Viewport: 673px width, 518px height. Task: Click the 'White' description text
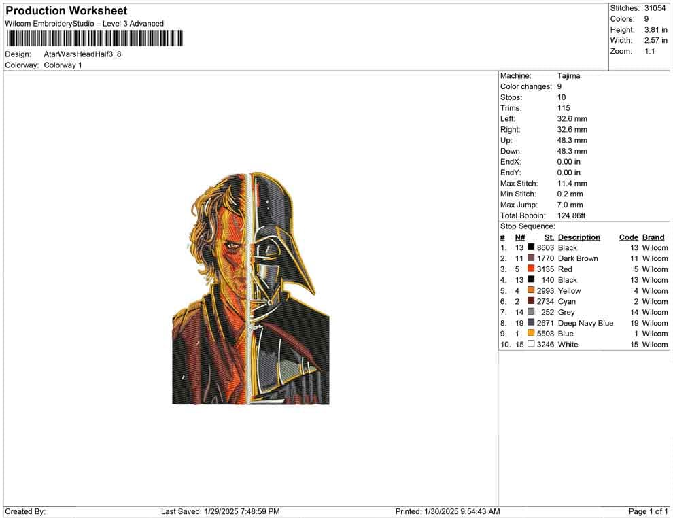tap(568, 344)
